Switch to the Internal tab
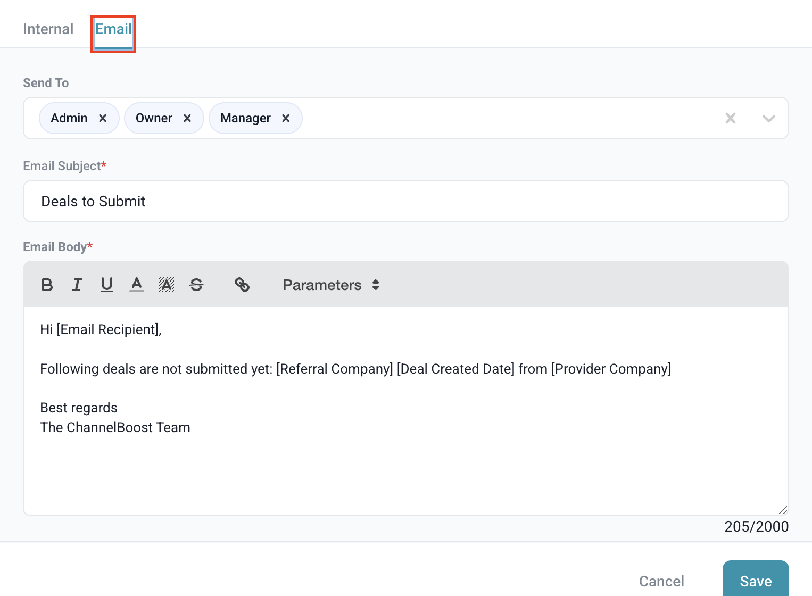812x596 pixels. point(48,29)
